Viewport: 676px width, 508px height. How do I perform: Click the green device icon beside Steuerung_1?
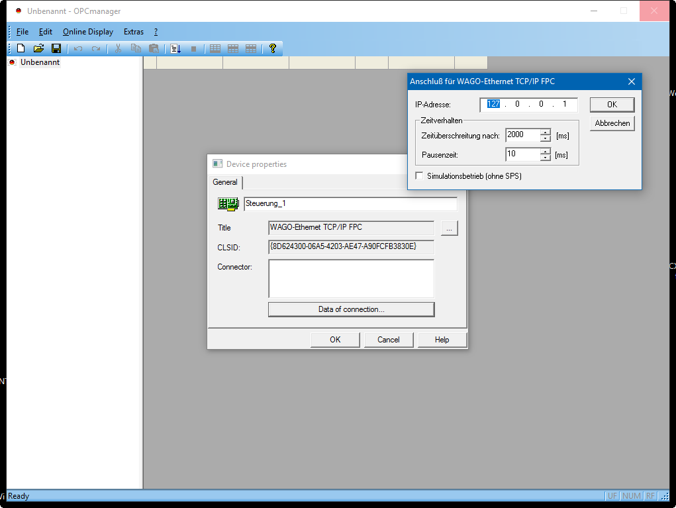coord(228,203)
